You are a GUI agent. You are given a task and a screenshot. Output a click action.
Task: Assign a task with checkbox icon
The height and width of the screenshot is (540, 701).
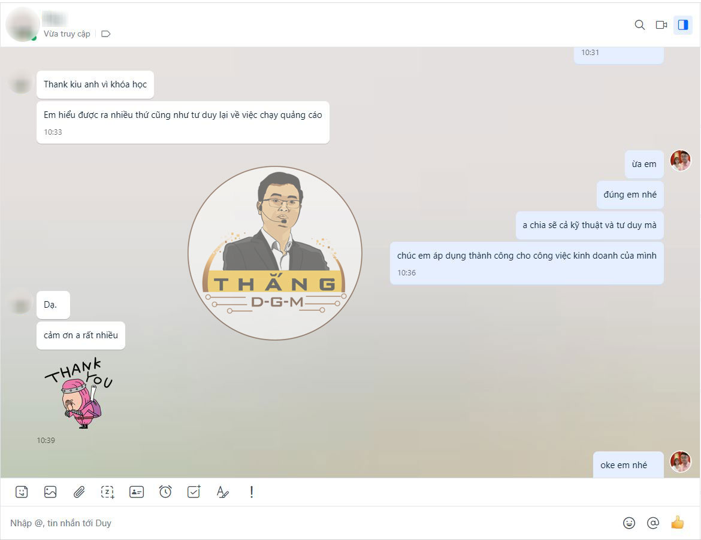tap(194, 492)
